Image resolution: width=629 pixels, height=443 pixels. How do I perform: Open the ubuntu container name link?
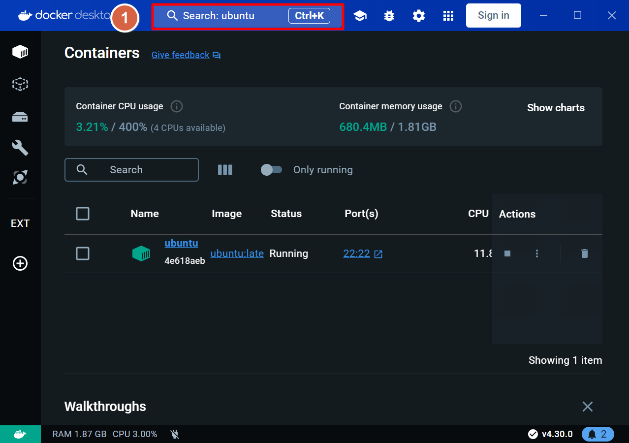(x=182, y=243)
